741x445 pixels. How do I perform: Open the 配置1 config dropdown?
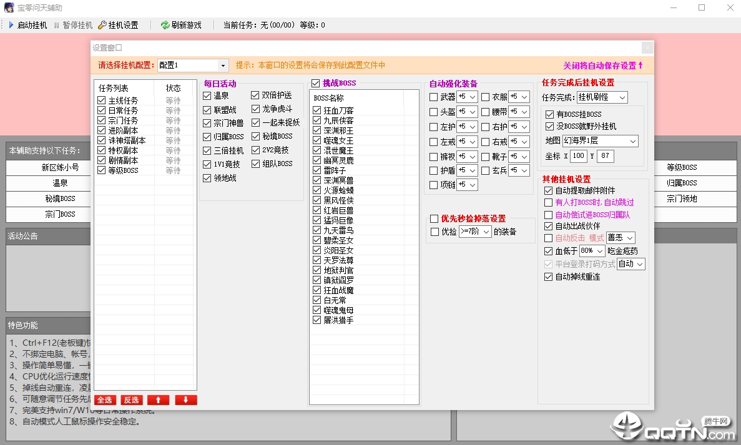coord(223,65)
